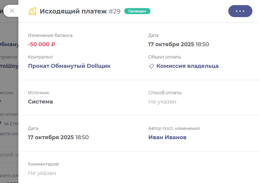
Task: Click the tag icon before Комиссия владельца
Action: [151, 66]
